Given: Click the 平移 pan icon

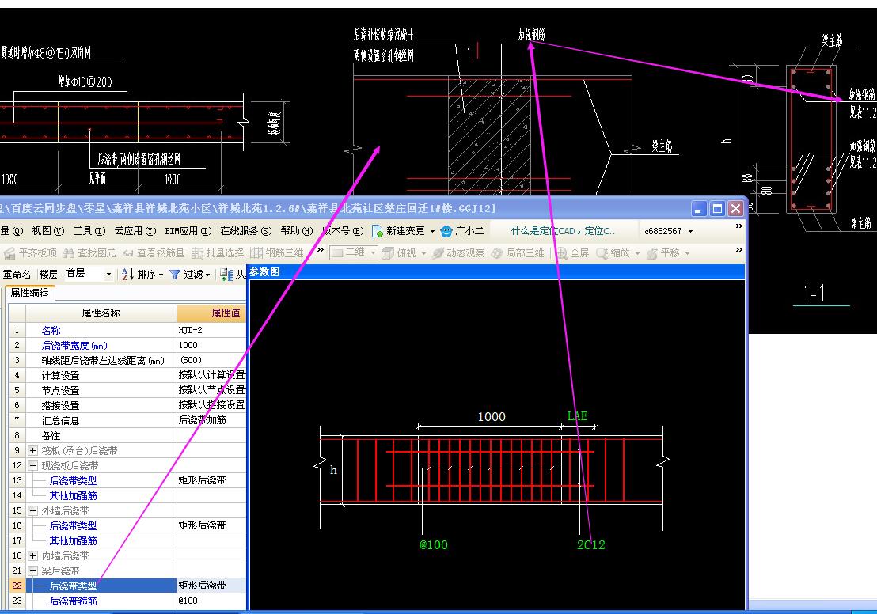Looking at the screenshot, I should (652, 253).
